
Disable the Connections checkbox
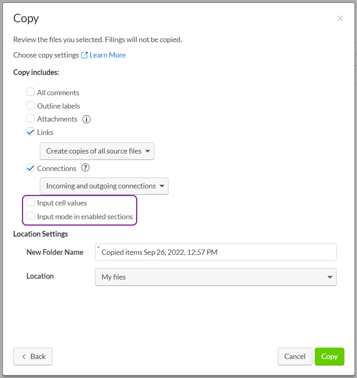coord(30,168)
